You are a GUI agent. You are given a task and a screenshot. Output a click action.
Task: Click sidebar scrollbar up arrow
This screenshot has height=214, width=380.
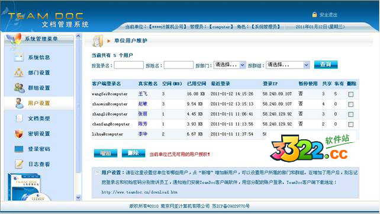click(x=78, y=36)
